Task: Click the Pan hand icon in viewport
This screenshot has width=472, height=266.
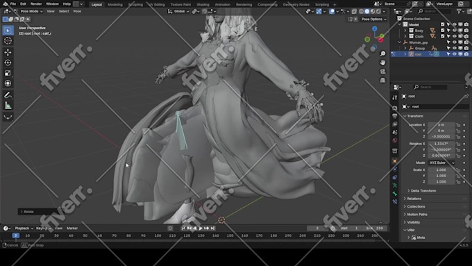Action: click(382, 63)
